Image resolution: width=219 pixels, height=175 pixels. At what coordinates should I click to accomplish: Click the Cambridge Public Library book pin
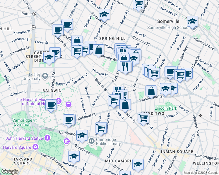coord(91,141)
